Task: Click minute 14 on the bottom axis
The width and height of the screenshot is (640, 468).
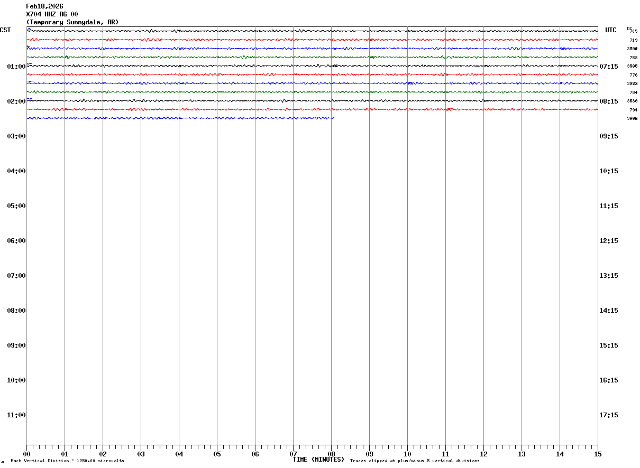Action: pos(560,454)
